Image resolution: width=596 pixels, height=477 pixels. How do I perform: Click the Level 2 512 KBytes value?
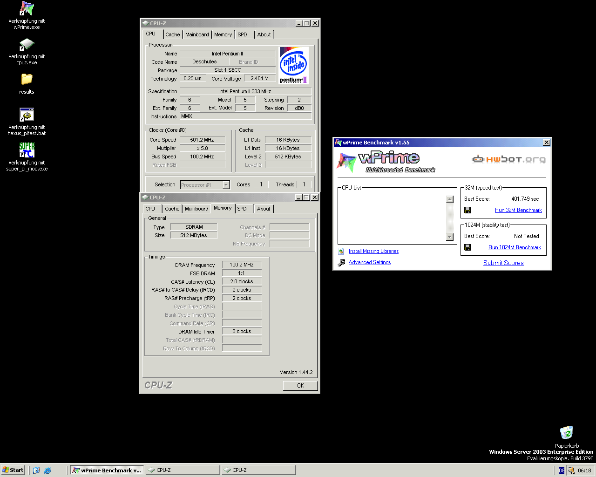(x=288, y=157)
